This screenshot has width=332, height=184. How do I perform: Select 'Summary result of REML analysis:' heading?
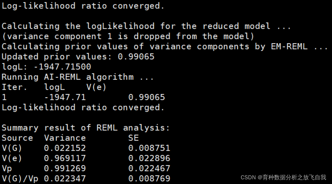coord(86,128)
